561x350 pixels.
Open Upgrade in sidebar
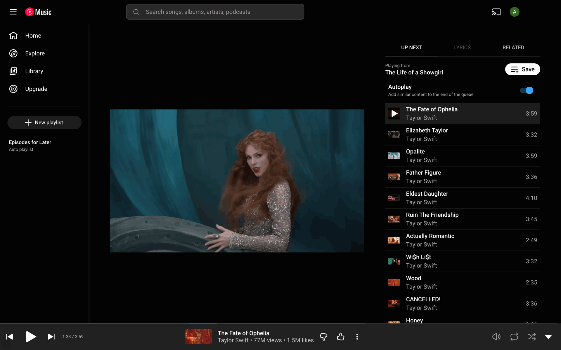[x=44, y=89]
